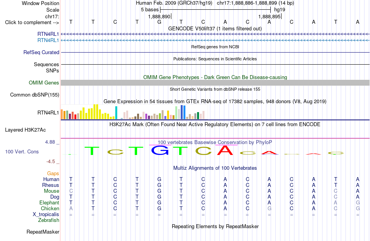The height and width of the screenshot is (241, 370).
Task: Click the 1,888,895 coordinate marker
Action: click(269, 16)
